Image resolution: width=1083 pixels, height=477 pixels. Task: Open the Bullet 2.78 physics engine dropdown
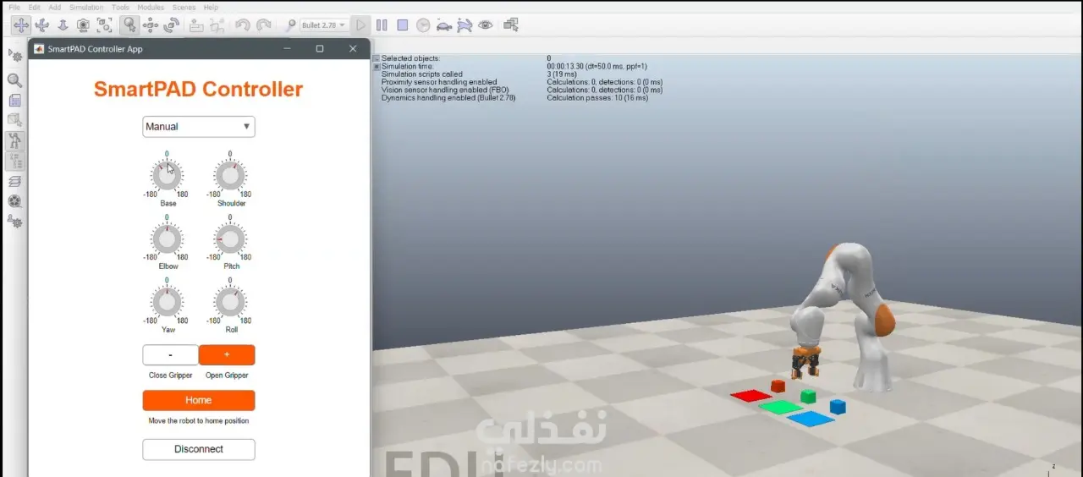(324, 25)
